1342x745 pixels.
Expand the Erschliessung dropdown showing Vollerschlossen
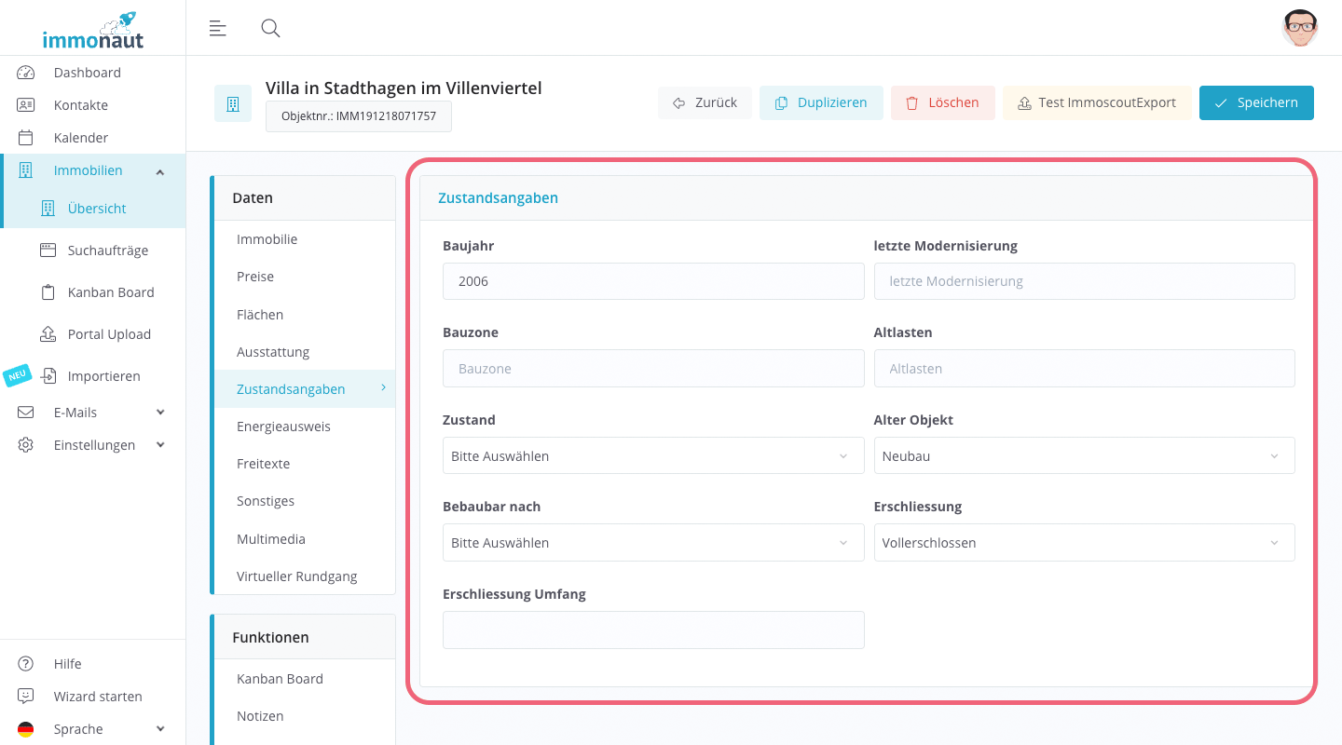pyautogui.click(x=1084, y=543)
